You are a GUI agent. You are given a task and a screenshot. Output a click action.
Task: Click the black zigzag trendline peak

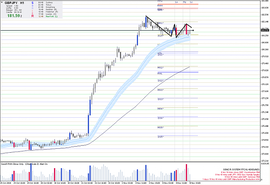click(x=146, y=16)
